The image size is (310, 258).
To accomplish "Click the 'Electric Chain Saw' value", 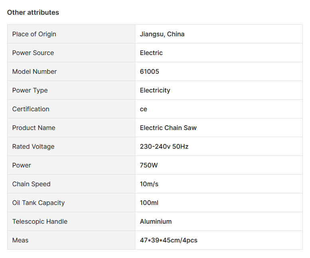I will 168,128.
